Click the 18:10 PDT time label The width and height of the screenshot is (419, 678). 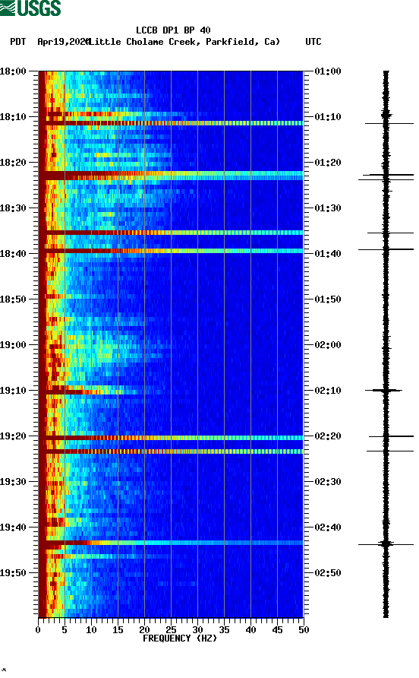click(13, 117)
